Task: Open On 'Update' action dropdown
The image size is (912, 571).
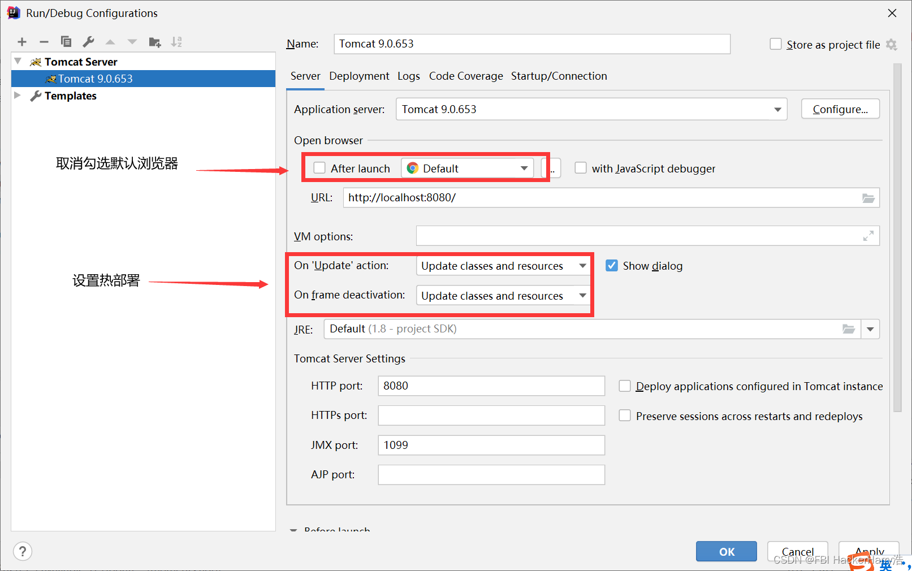Action: pyautogui.click(x=503, y=266)
